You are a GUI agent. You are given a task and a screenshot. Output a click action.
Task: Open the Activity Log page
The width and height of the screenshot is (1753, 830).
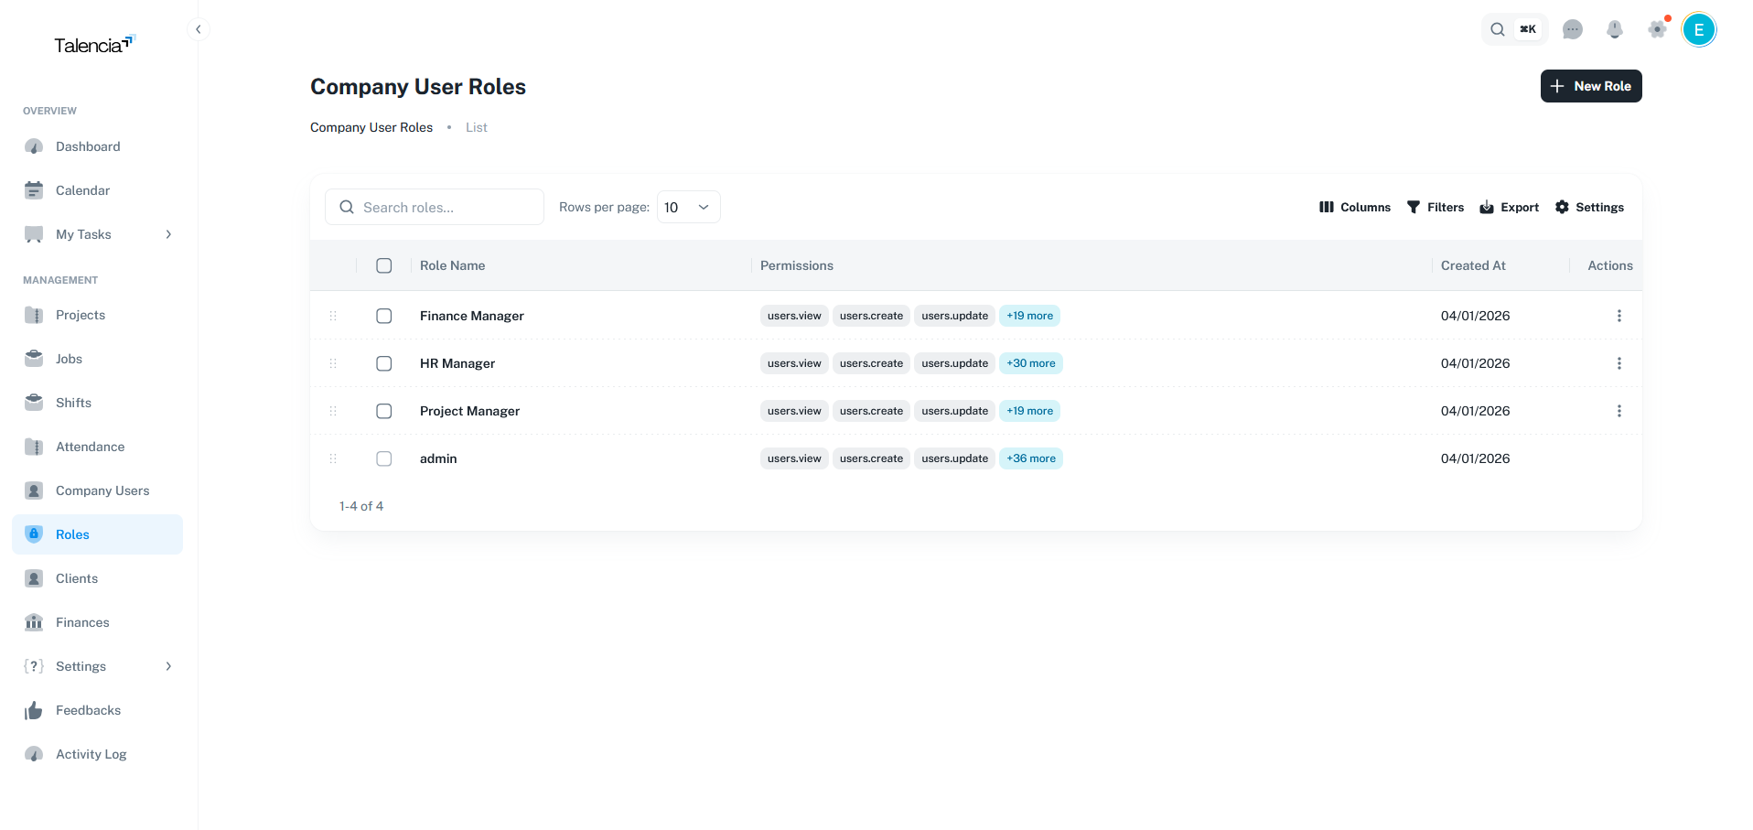point(91,754)
